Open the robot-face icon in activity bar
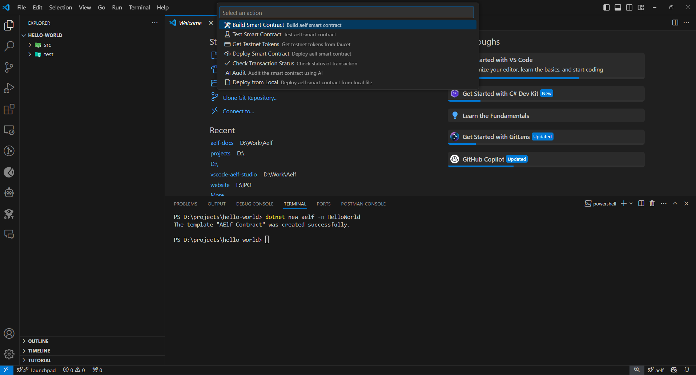This screenshot has width=696, height=375. click(x=9, y=192)
